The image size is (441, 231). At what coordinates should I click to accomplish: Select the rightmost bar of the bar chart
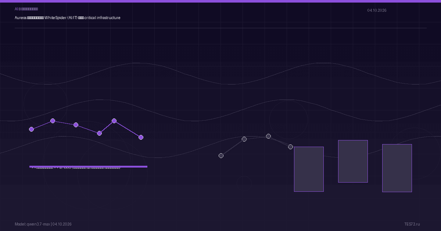(x=397, y=168)
